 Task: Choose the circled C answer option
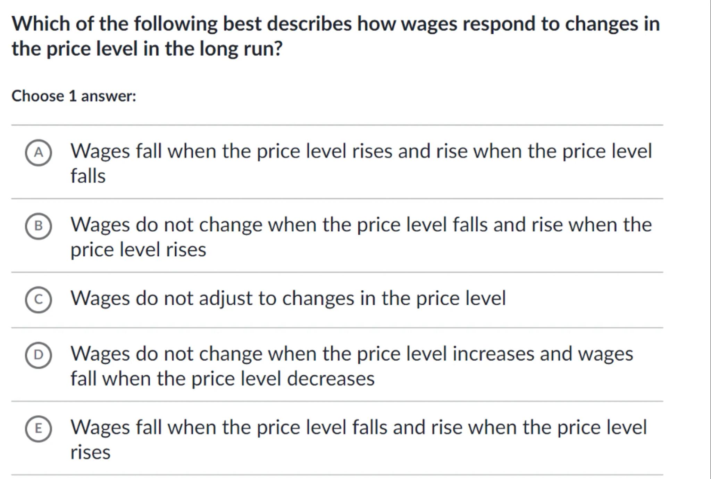[39, 299]
